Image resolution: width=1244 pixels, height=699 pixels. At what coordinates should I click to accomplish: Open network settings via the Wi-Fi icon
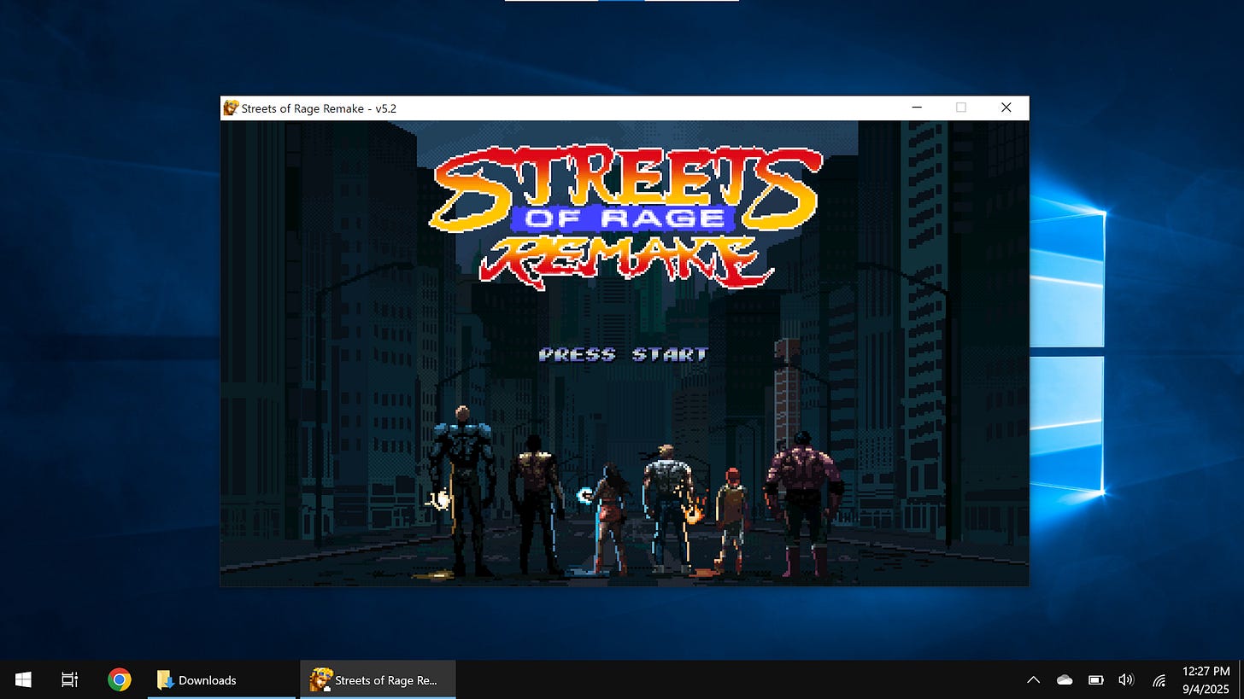pos(1159,679)
